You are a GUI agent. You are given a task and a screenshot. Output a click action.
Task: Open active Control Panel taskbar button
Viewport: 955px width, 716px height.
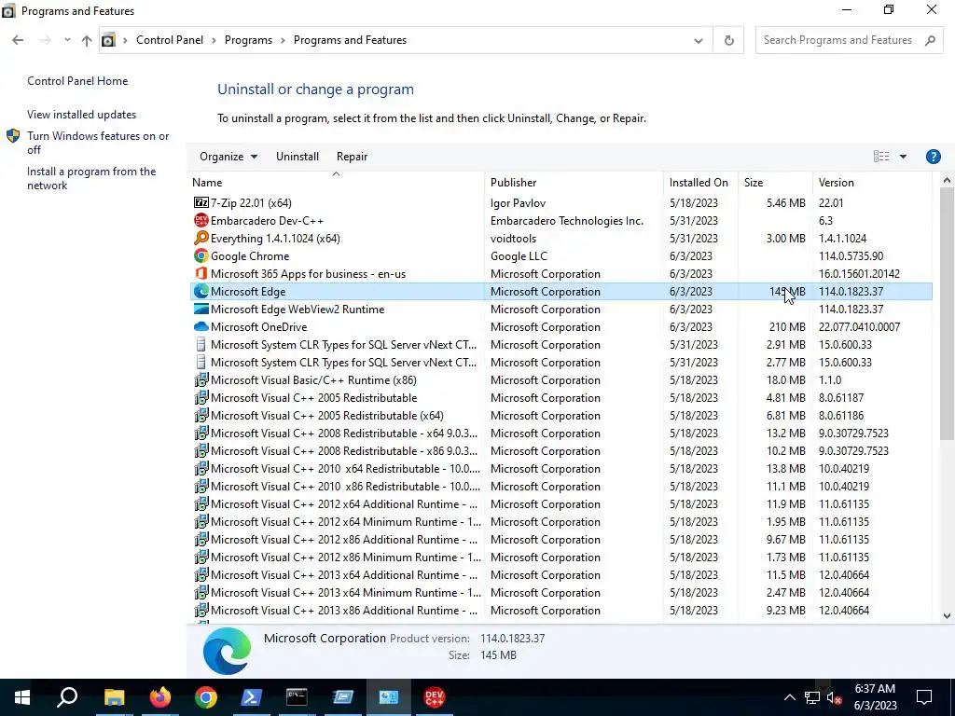[389, 697]
